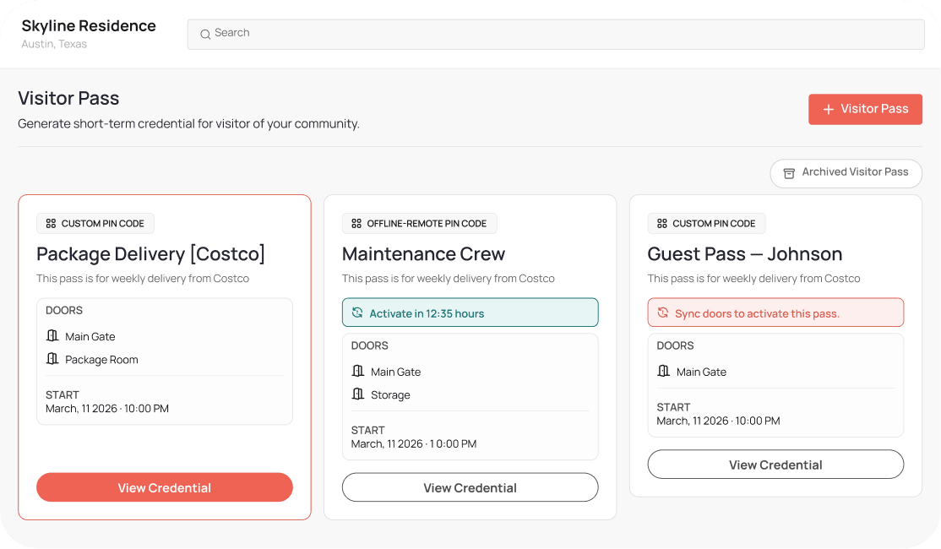The width and height of the screenshot is (941, 549).
Task: Click door icon beside Main Gate in Package Delivery
Action: point(52,335)
